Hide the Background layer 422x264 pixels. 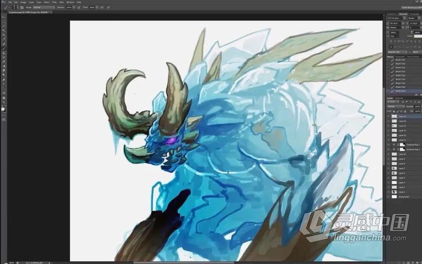click(x=388, y=197)
